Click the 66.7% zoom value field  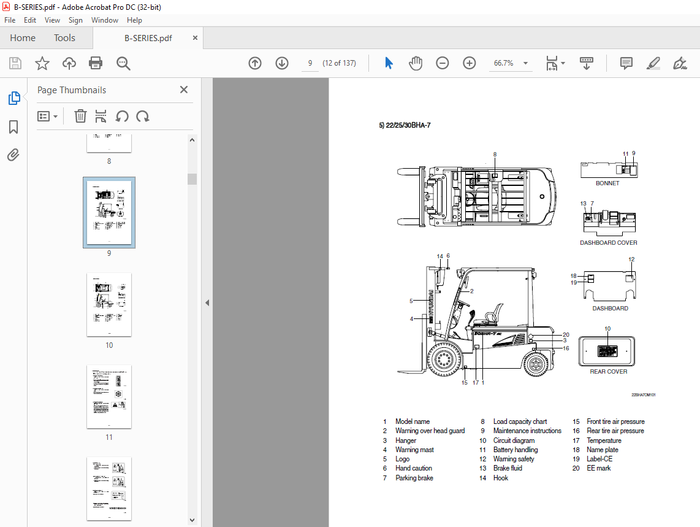coord(504,63)
